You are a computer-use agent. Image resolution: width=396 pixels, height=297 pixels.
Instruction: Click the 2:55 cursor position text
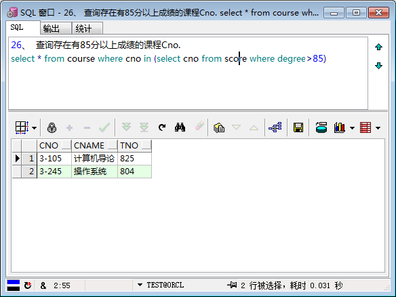tap(62, 285)
